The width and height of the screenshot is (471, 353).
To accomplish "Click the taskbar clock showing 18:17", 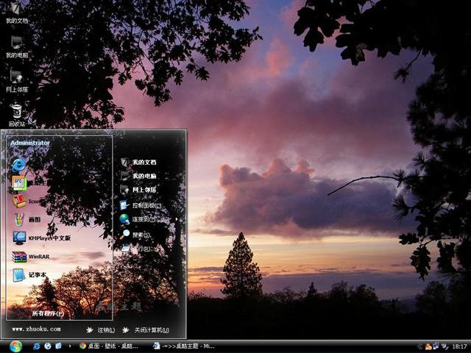I will [x=459, y=346].
